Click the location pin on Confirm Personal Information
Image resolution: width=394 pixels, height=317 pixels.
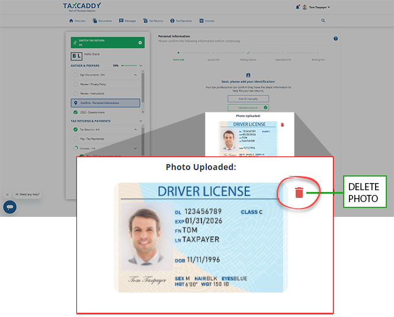pyautogui.click(x=76, y=103)
